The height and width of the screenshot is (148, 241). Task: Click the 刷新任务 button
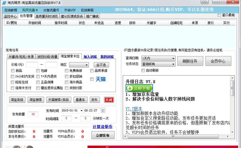(190, 61)
